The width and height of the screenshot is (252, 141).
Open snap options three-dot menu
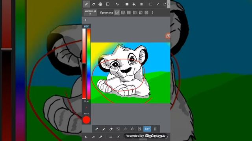152,13
